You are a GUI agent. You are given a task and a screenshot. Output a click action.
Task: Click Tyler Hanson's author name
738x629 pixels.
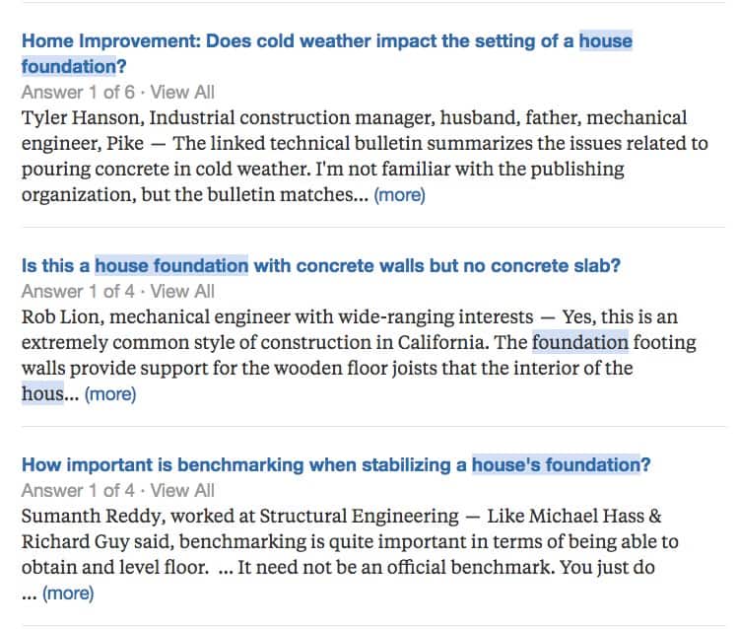coord(81,117)
